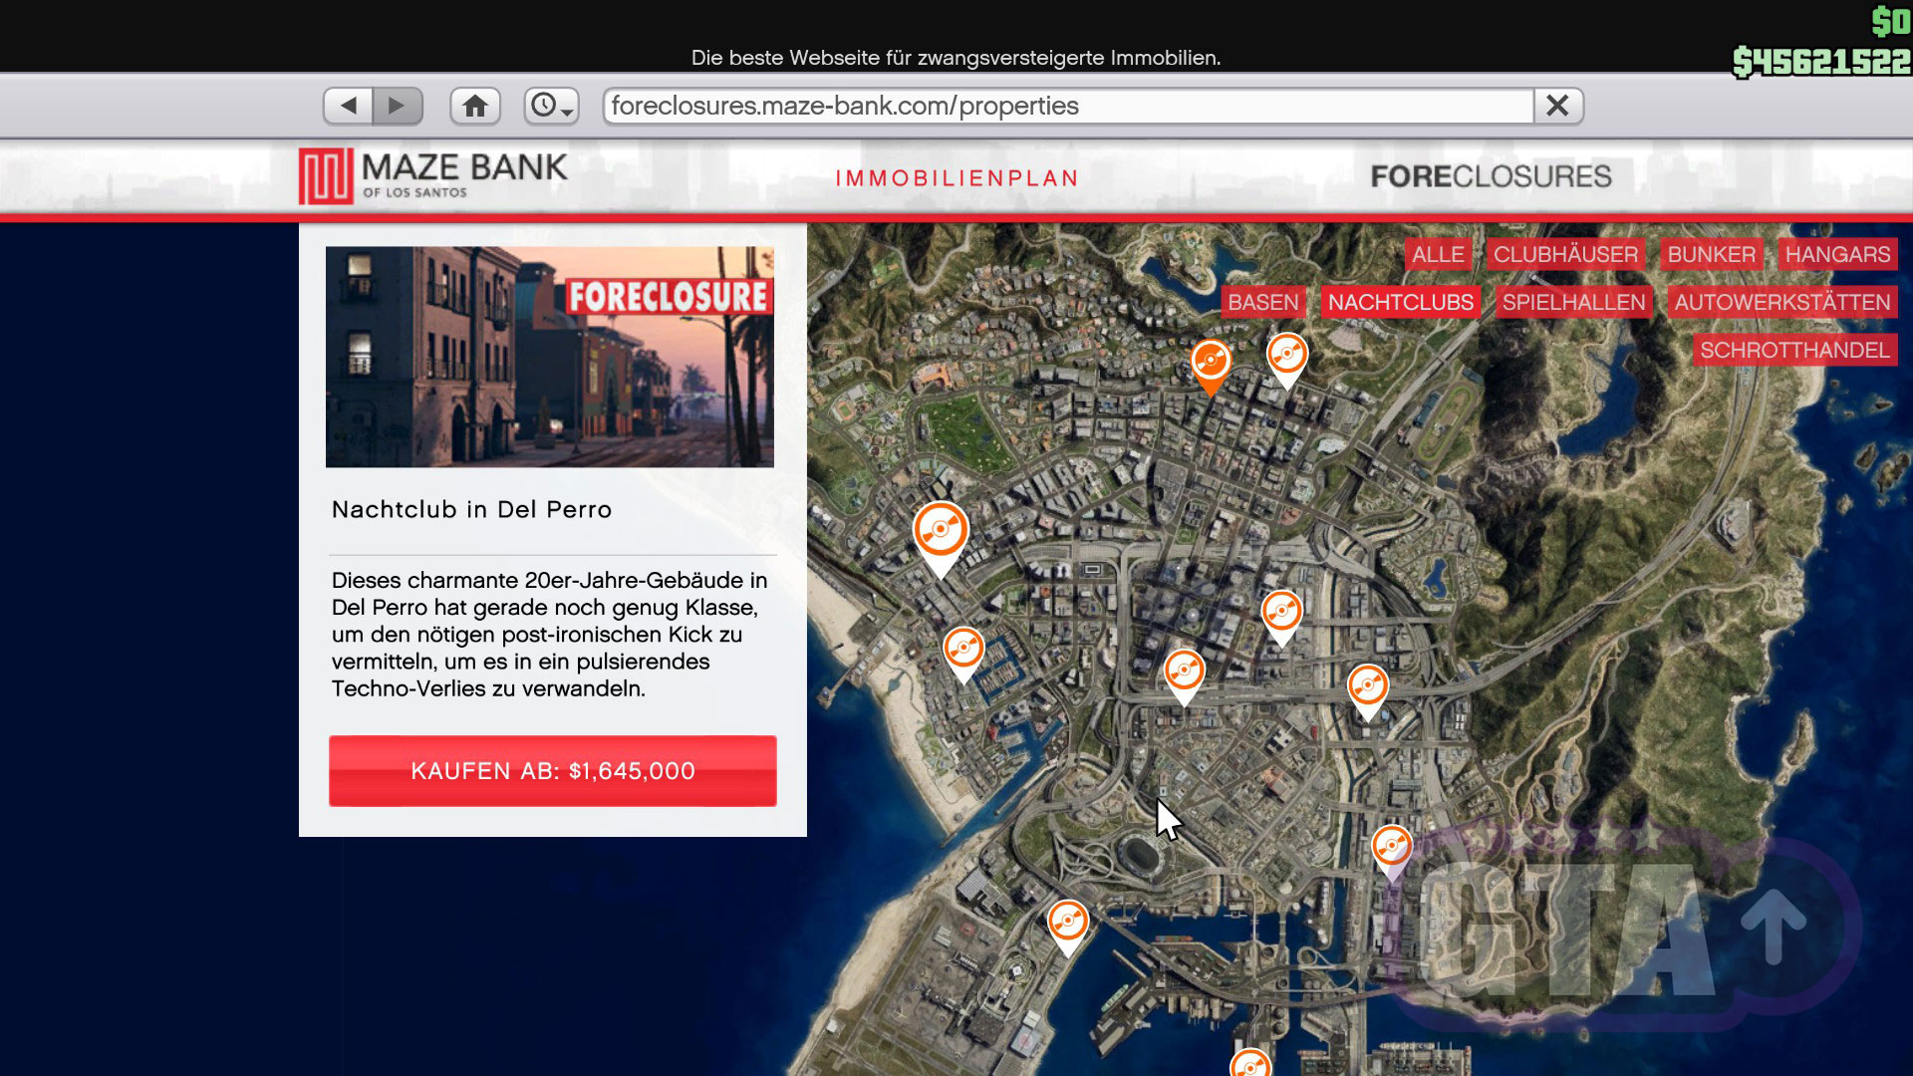This screenshot has width=1913, height=1076.
Task: Click the foreclosures.maze-bank.com address bar
Action: (1066, 106)
